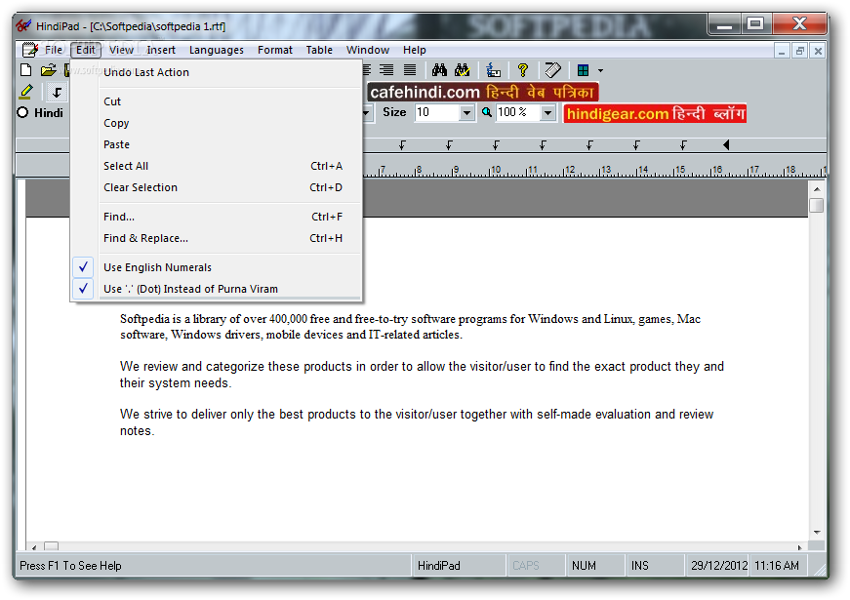Click the right indent marker on ruler
The height and width of the screenshot is (600, 850).
click(726, 144)
